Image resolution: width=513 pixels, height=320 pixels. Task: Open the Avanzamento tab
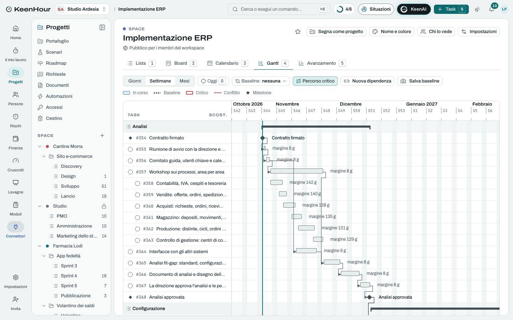click(x=322, y=63)
